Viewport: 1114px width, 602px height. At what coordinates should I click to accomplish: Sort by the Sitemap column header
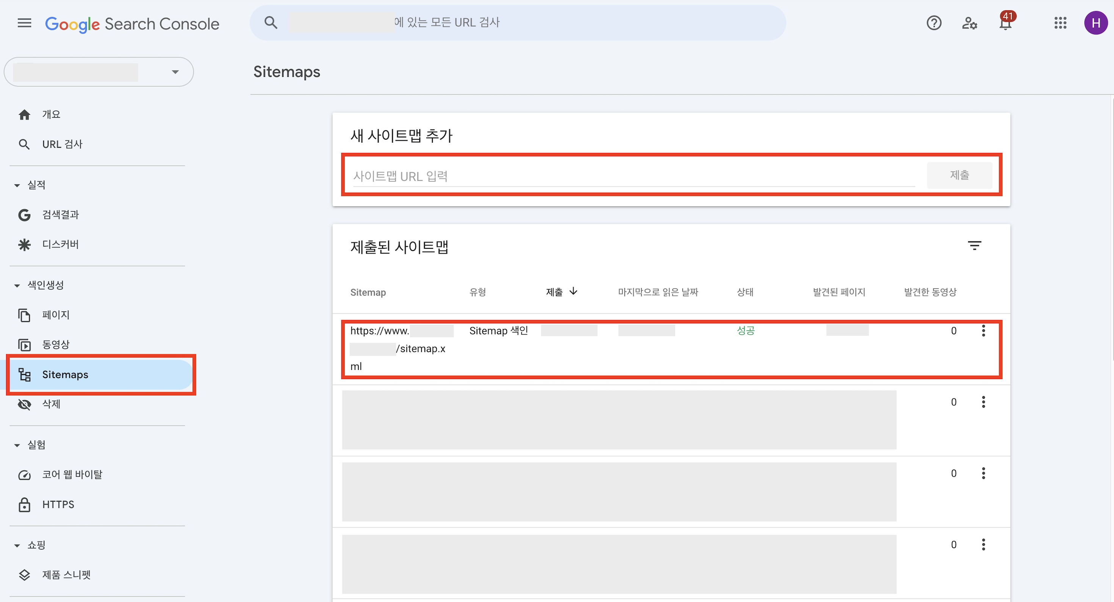click(x=368, y=293)
